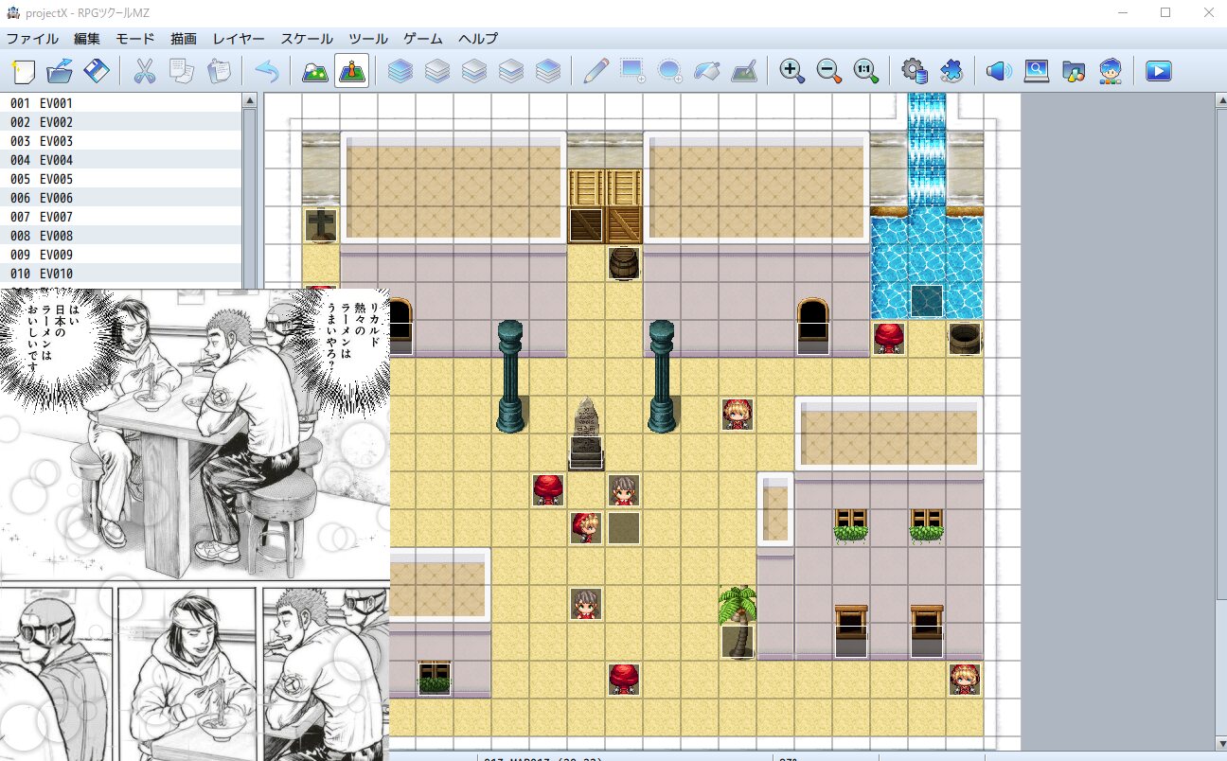1227x761 pixels.
Task: Select the layer 2 icon
Action: pos(474,71)
